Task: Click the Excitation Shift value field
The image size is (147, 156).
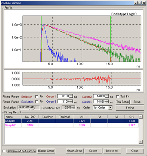Action: coord(67,107)
